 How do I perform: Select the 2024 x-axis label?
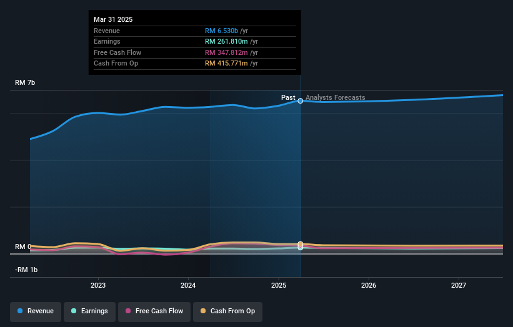(188, 286)
